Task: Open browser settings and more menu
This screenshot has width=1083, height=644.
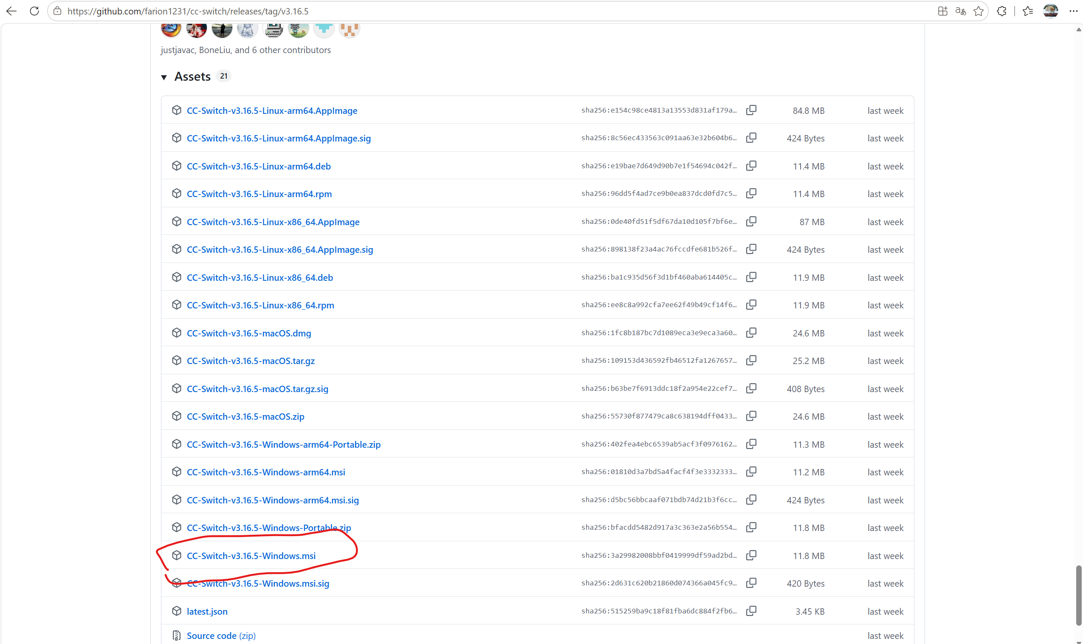Action: click(x=1074, y=11)
